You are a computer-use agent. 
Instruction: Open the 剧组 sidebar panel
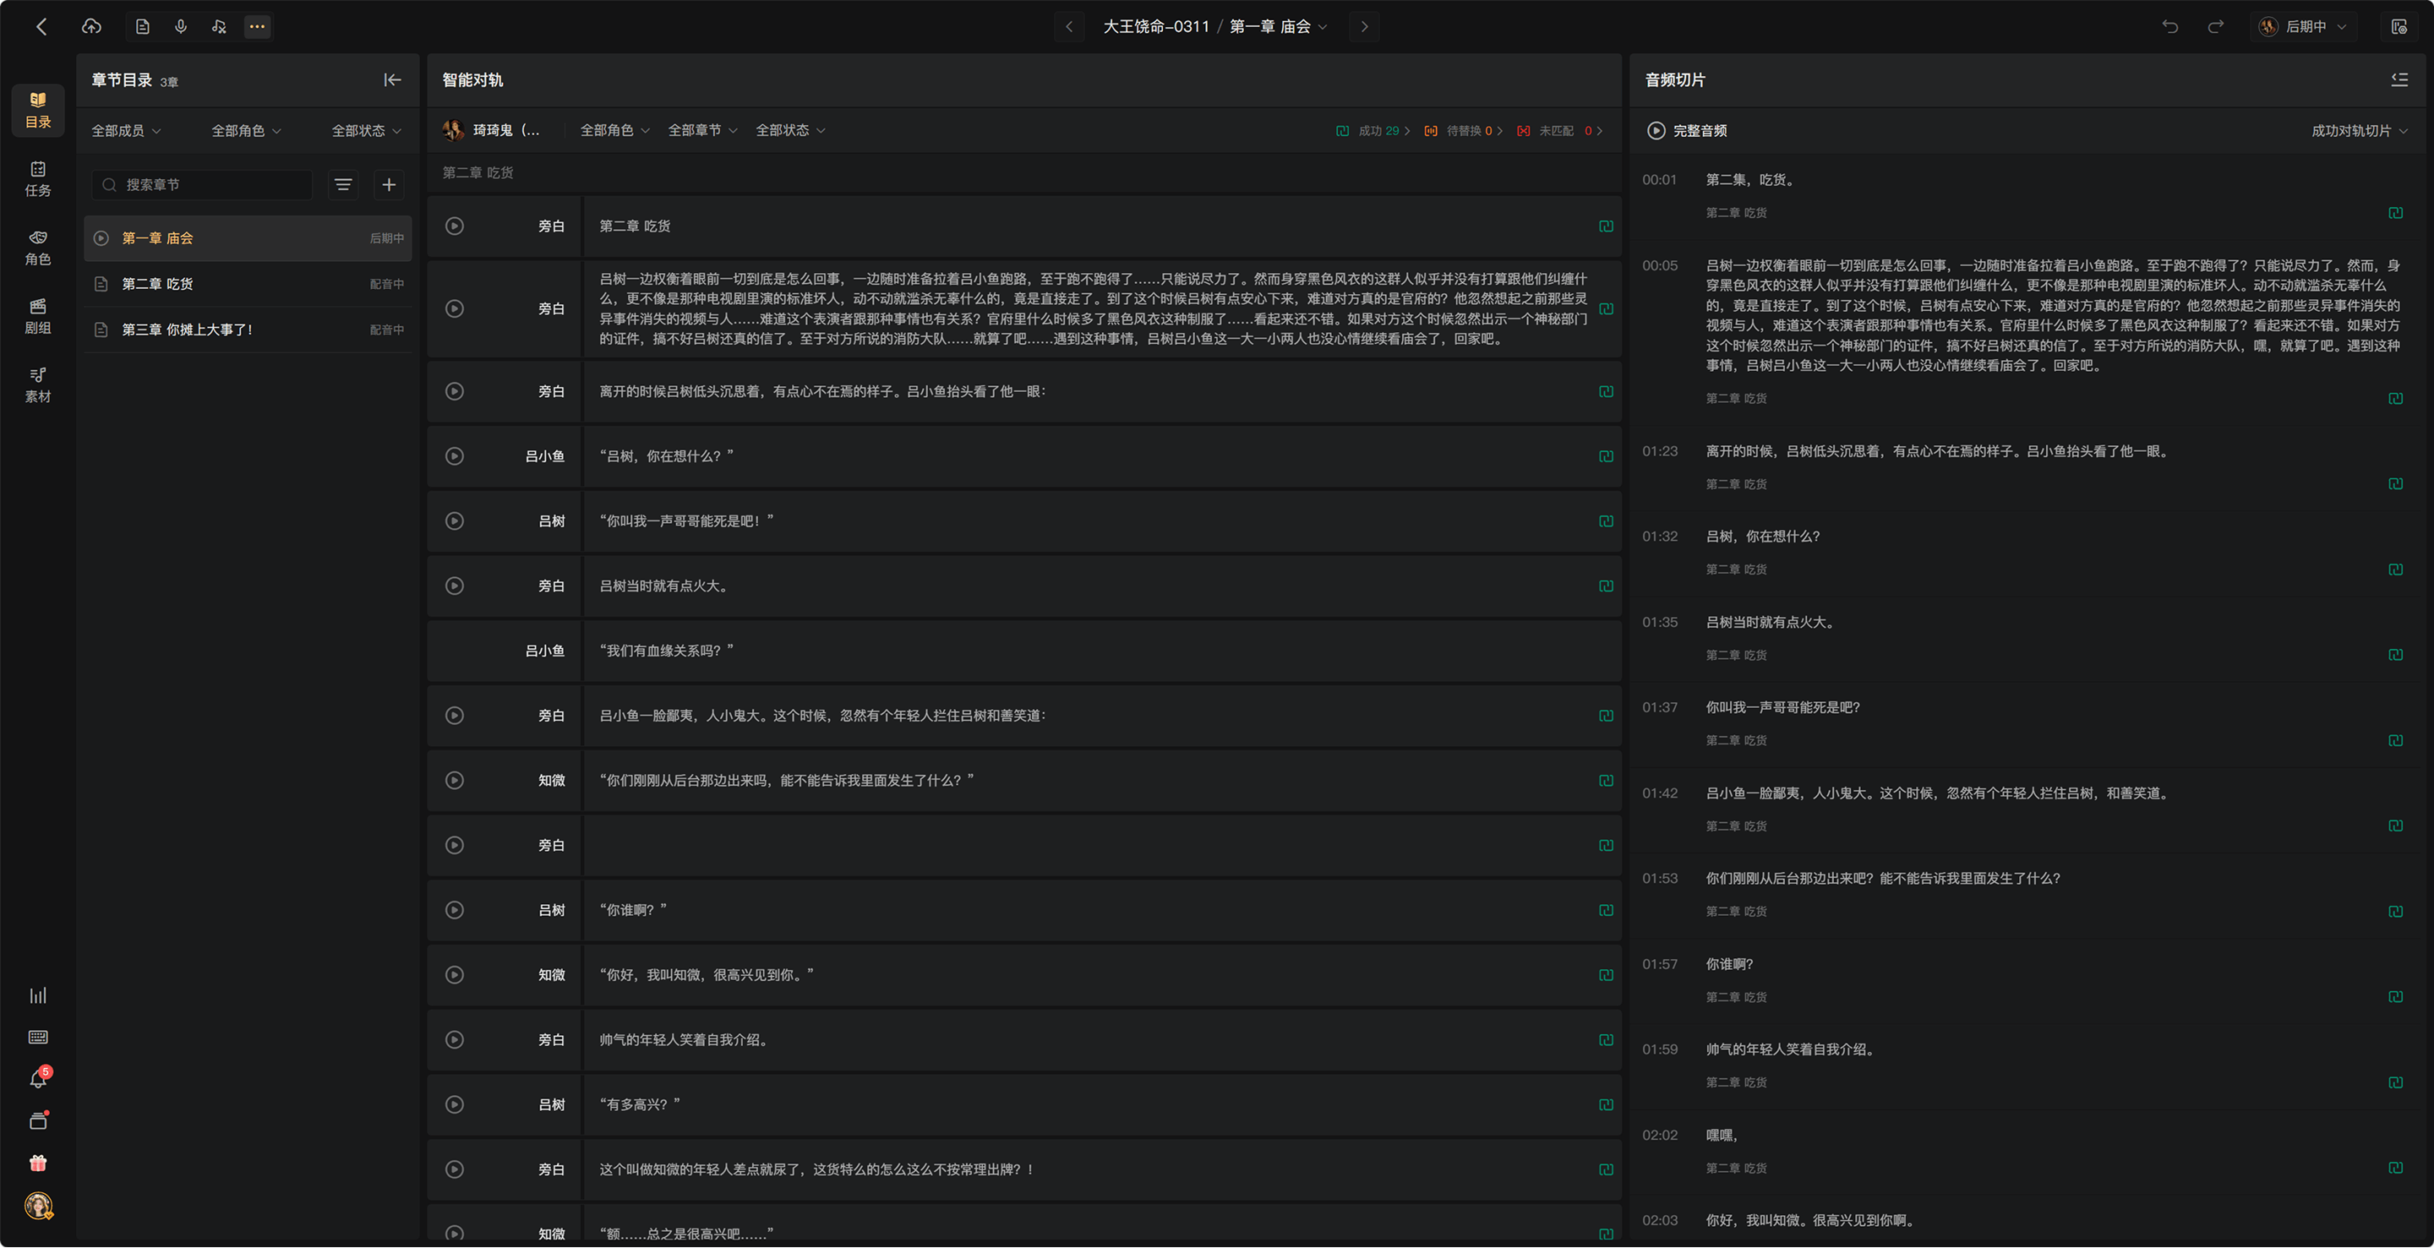38,317
